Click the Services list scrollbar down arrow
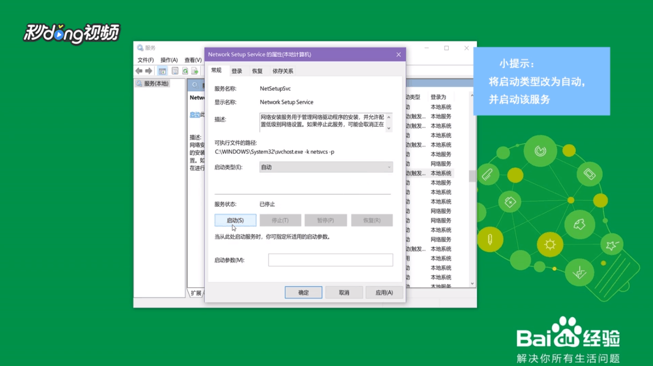Screen dimensions: 653x366 point(472,284)
